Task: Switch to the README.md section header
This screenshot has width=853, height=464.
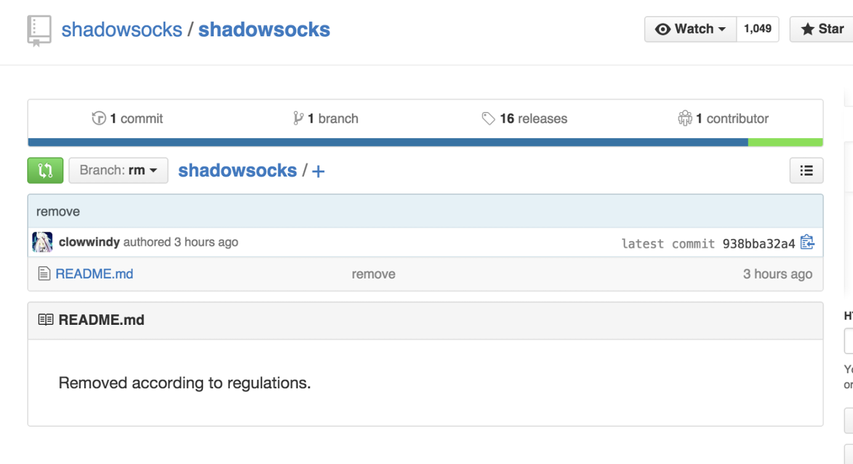Action: coord(101,319)
